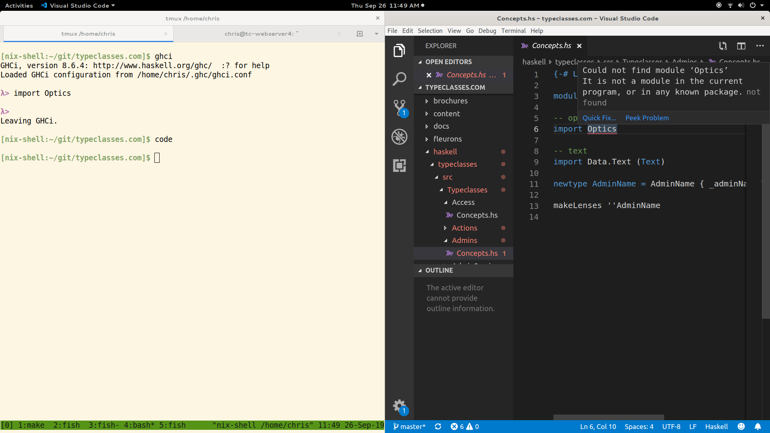Click haskell in the breadcrumb path
This screenshot has height=433, width=770.
click(x=534, y=62)
